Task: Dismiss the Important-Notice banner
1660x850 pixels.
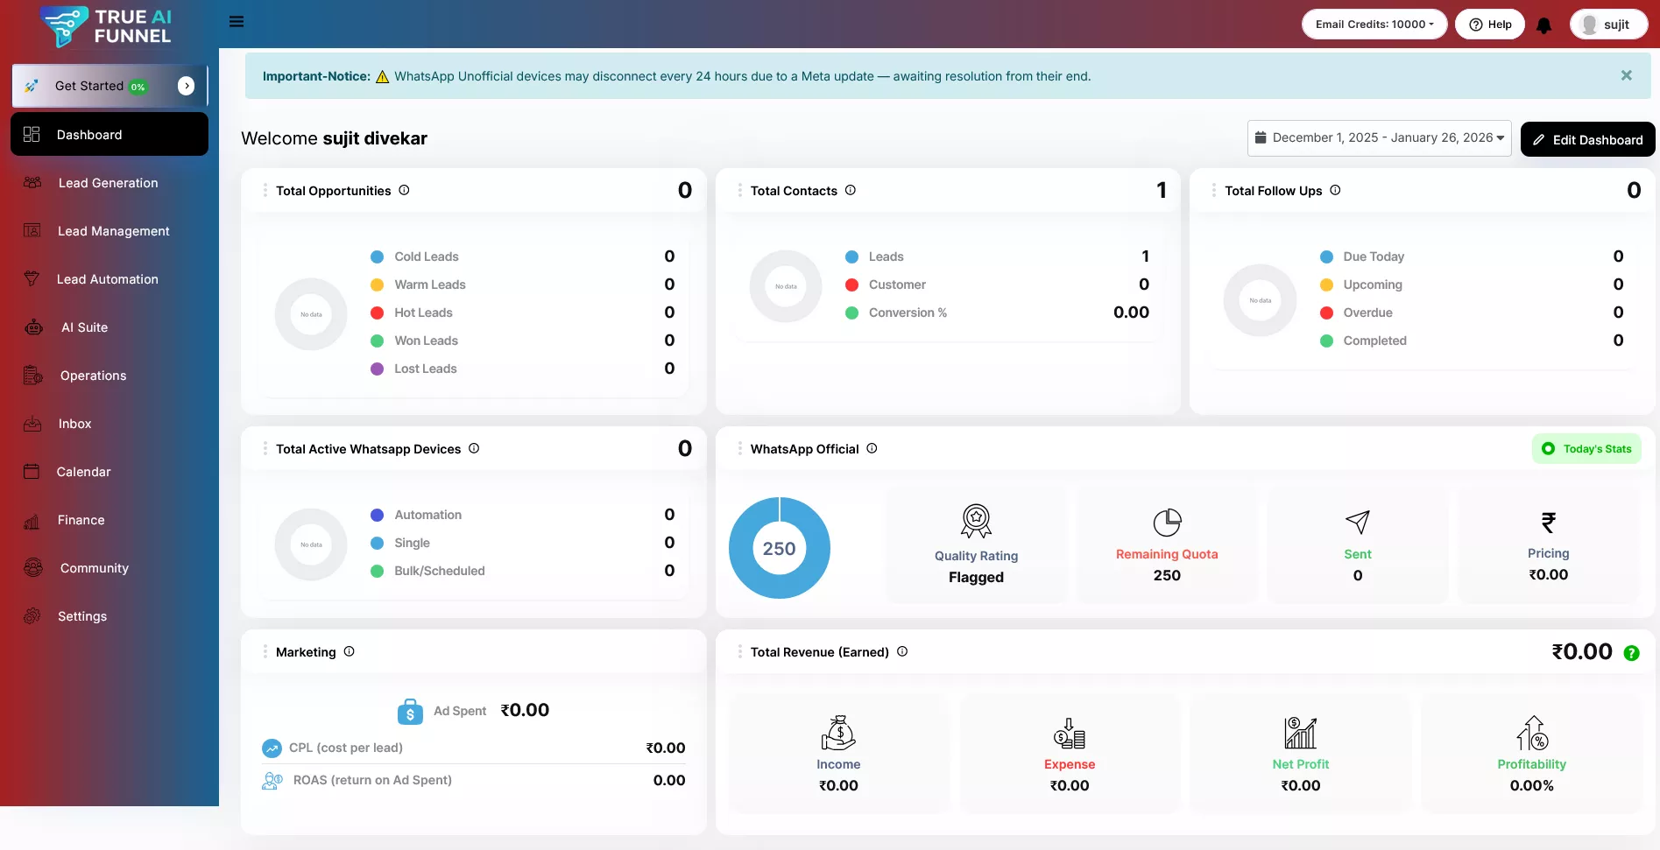Action: pyautogui.click(x=1626, y=75)
